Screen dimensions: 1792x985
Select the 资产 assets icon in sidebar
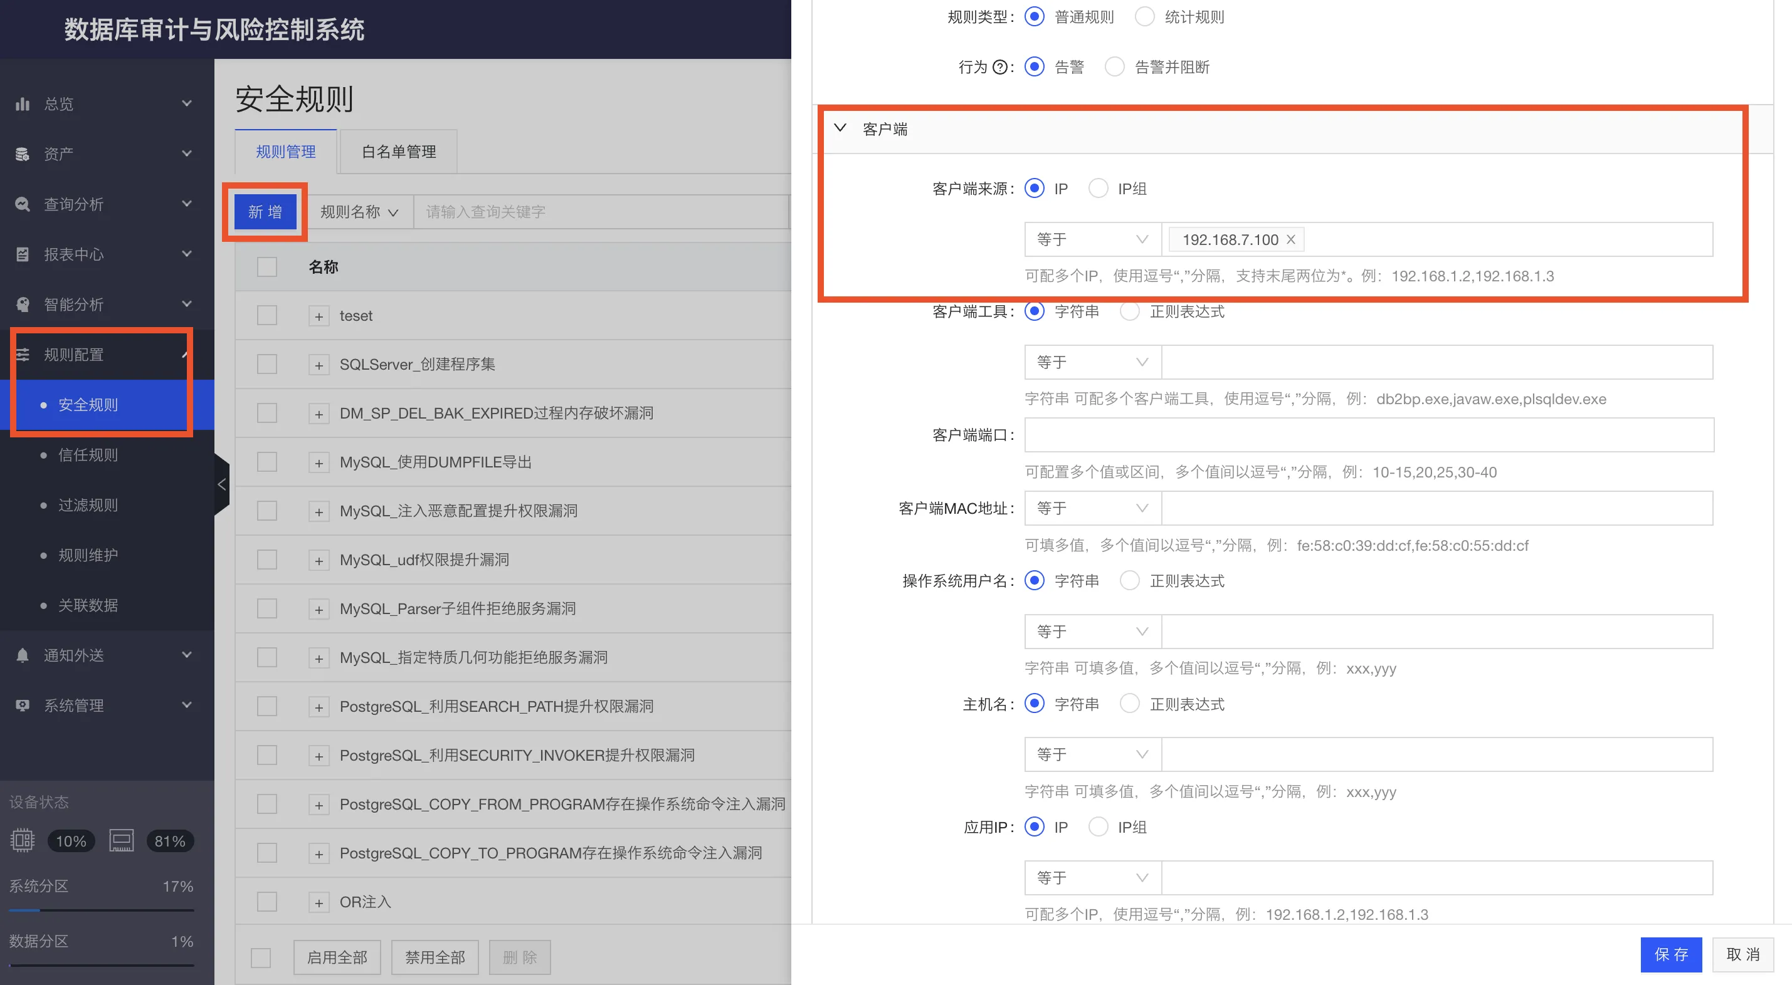click(23, 154)
